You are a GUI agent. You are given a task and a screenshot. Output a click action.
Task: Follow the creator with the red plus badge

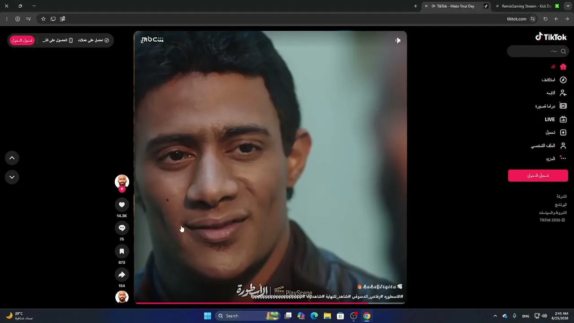coord(122,189)
